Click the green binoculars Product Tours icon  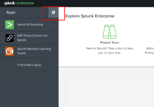pyautogui.click(x=110, y=32)
